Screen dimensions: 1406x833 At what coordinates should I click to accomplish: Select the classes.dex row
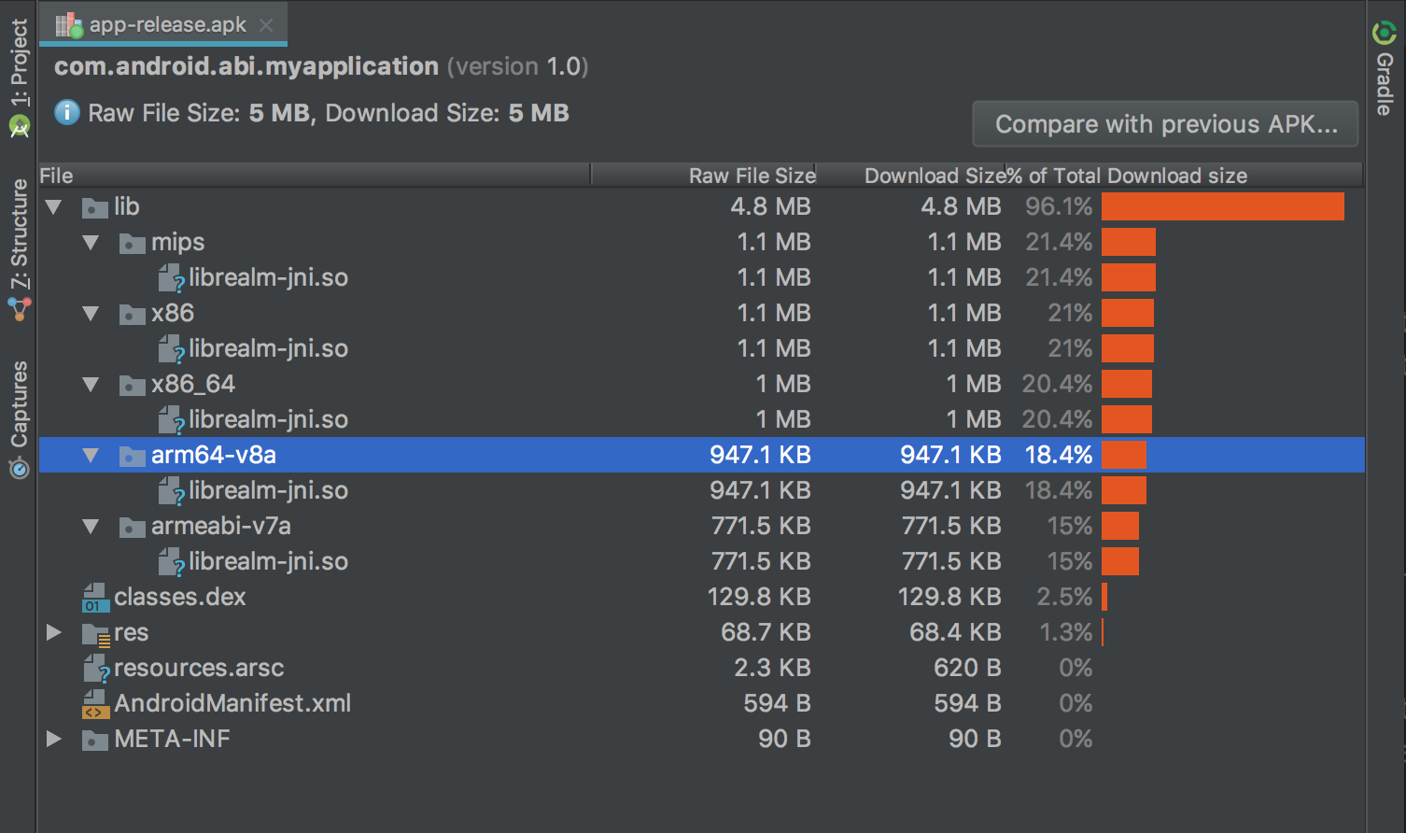coord(701,598)
